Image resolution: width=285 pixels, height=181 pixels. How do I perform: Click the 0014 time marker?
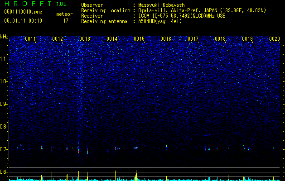pyautogui.click(x=112, y=39)
